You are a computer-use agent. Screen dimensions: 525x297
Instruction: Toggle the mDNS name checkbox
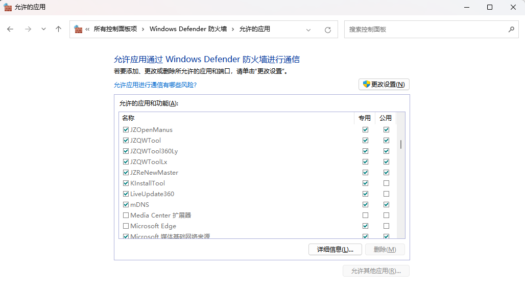click(x=126, y=204)
